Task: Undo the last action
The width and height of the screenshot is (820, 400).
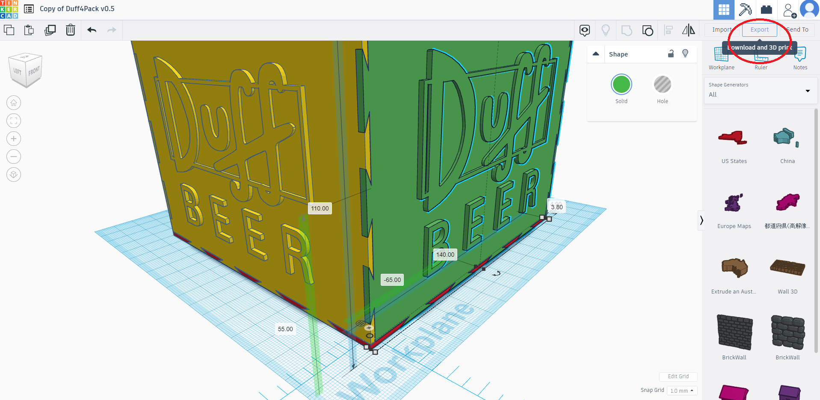Action: [x=92, y=30]
